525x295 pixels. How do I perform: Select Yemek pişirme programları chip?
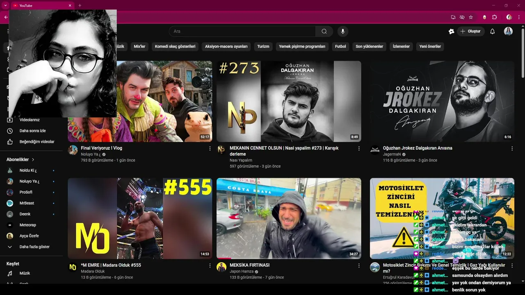point(302,47)
